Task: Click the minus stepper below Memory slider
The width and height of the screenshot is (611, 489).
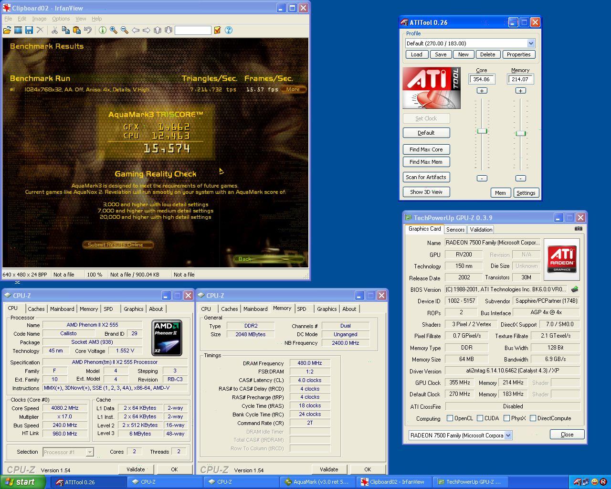Action: coord(520,178)
